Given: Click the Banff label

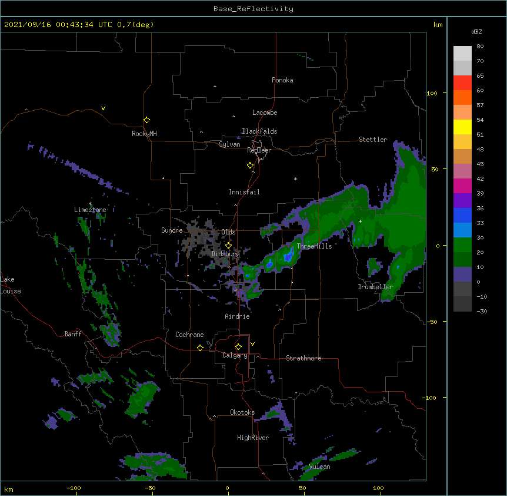Looking at the screenshot, I should click(x=73, y=334).
